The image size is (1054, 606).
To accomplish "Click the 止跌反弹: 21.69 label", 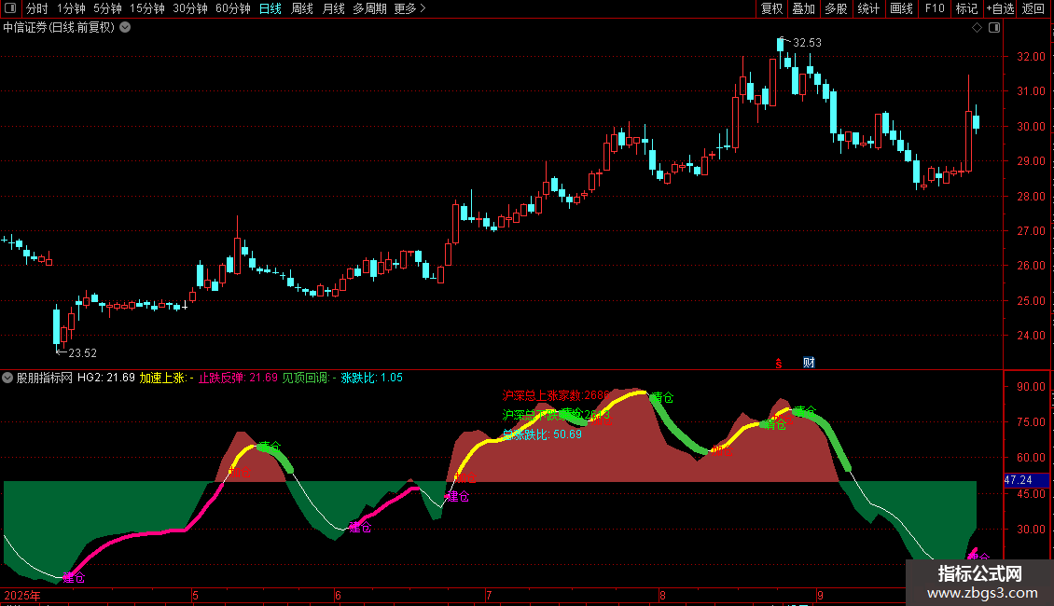I will click(238, 378).
